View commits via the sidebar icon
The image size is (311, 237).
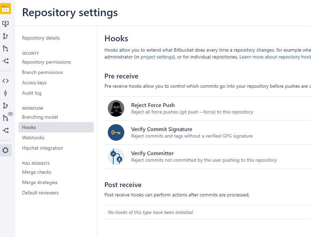(5, 93)
